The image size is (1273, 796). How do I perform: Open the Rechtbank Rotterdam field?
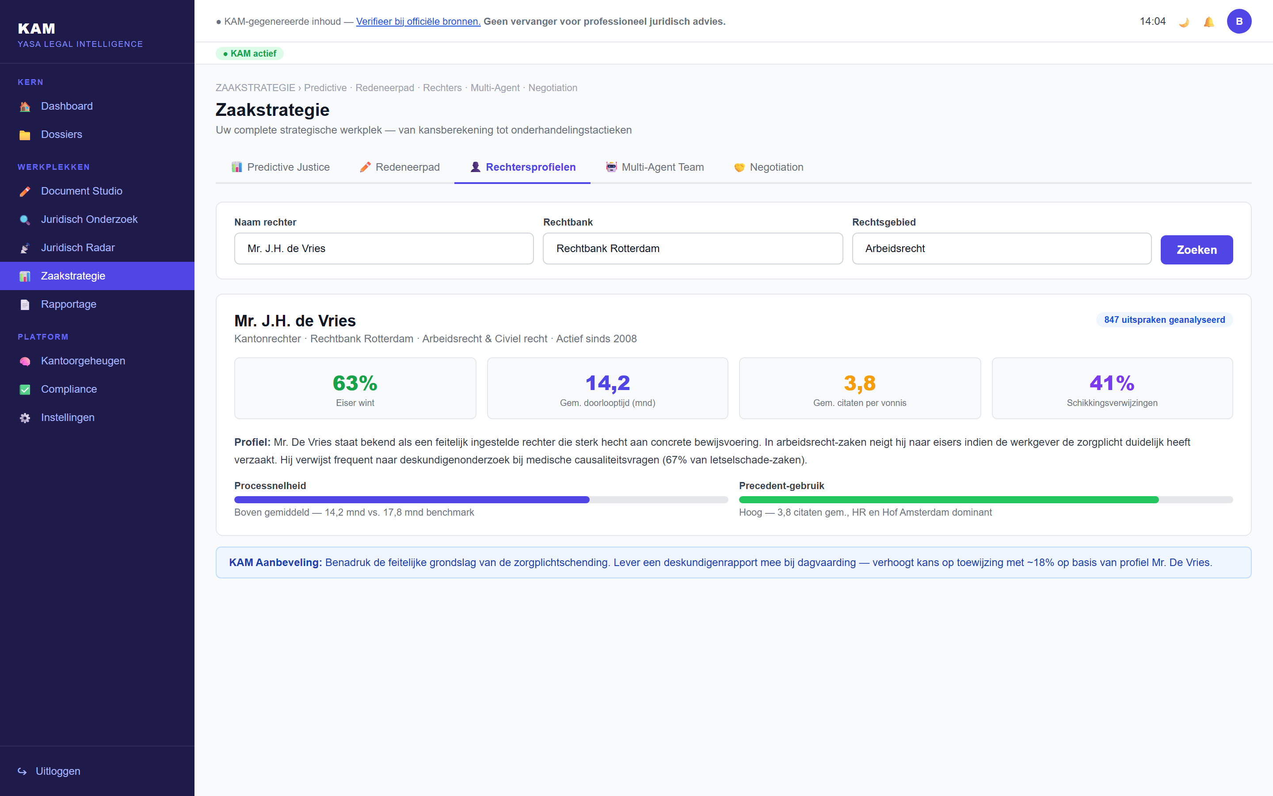[692, 249]
